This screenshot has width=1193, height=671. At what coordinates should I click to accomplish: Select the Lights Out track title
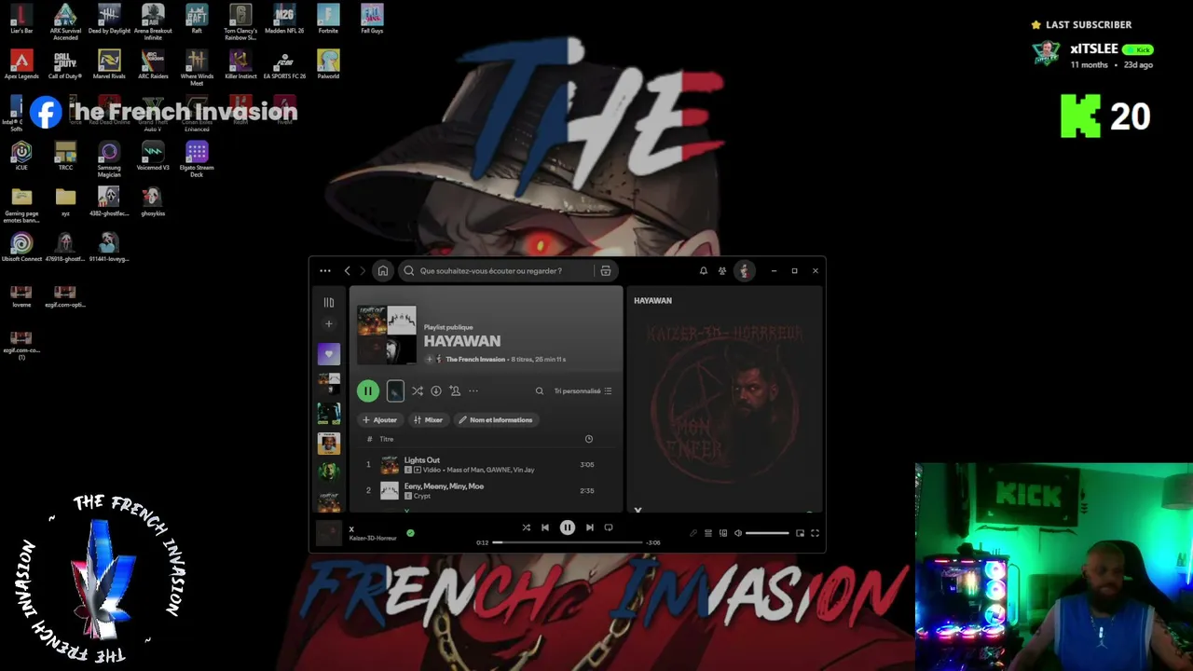422,459
